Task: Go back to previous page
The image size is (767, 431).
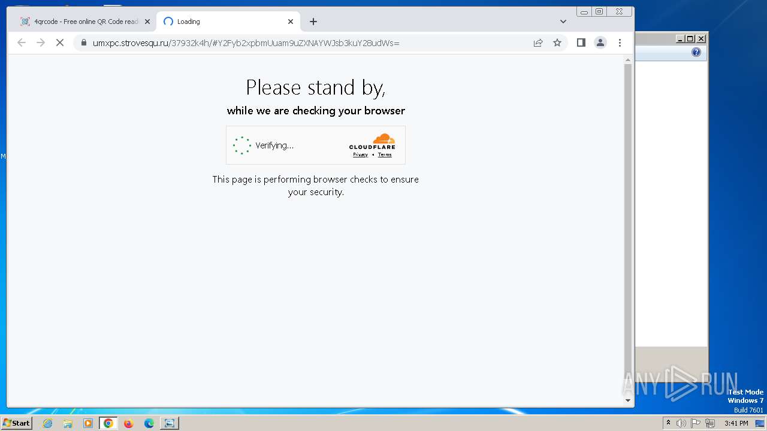Action: click(x=22, y=43)
